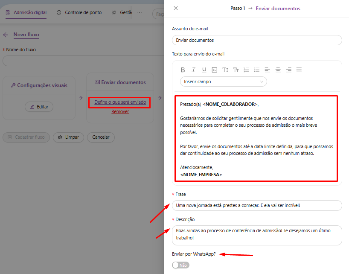Viewport: 349px width, 274px height.
Task: Go back using the Novo fluxo arrow
Action: point(6,35)
